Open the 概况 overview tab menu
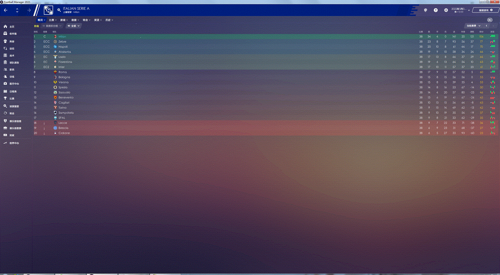The height and width of the screenshot is (275, 500). tap(41, 20)
